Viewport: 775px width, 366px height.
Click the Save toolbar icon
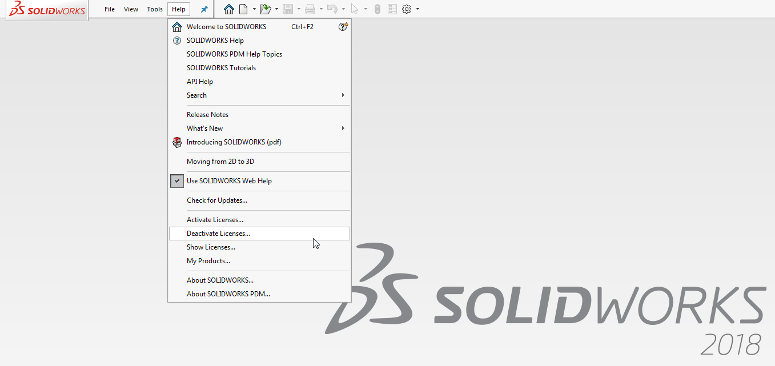point(288,9)
